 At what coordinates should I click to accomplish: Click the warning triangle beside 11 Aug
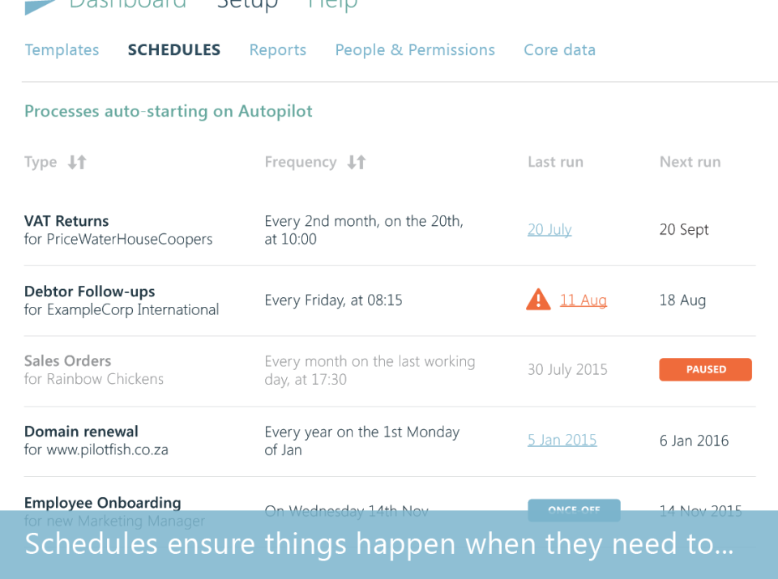(538, 299)
